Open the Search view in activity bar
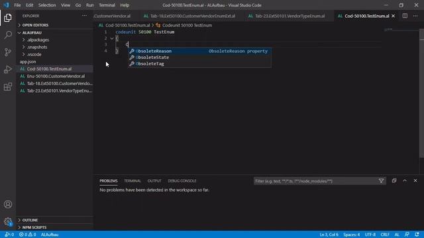This screenshot has height=238, width=424. (8, 35)
